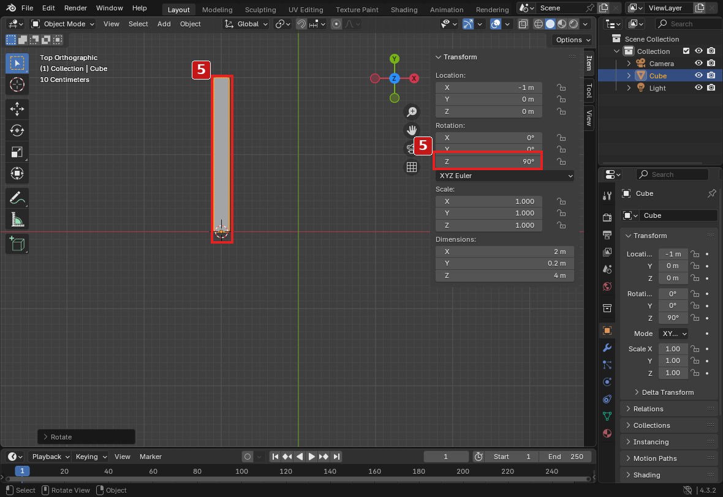Open the Global transform orientation dropdown

(x=246, y=24)
